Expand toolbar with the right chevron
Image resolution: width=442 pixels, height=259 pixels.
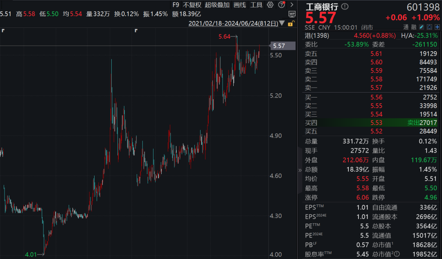(292, 5)
